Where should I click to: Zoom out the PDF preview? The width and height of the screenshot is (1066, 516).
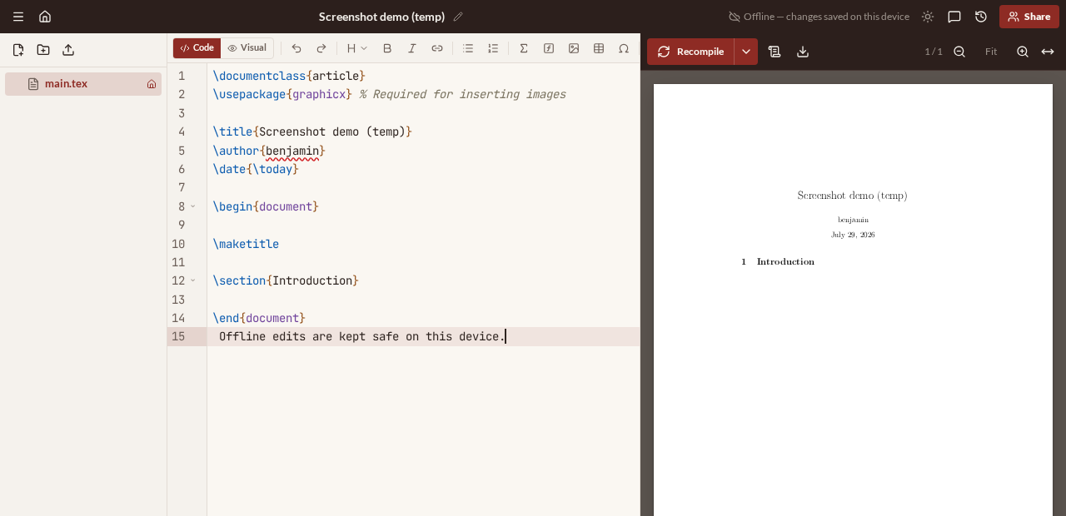coord(959,52)
